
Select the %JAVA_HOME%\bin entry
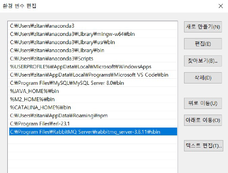click(93, 91)
